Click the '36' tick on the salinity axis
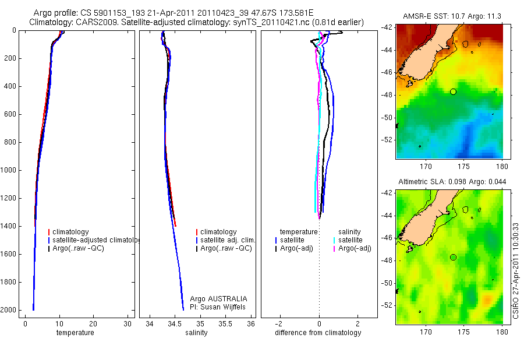This screenshot has height=338, width=524. click(x=251, y=324)
